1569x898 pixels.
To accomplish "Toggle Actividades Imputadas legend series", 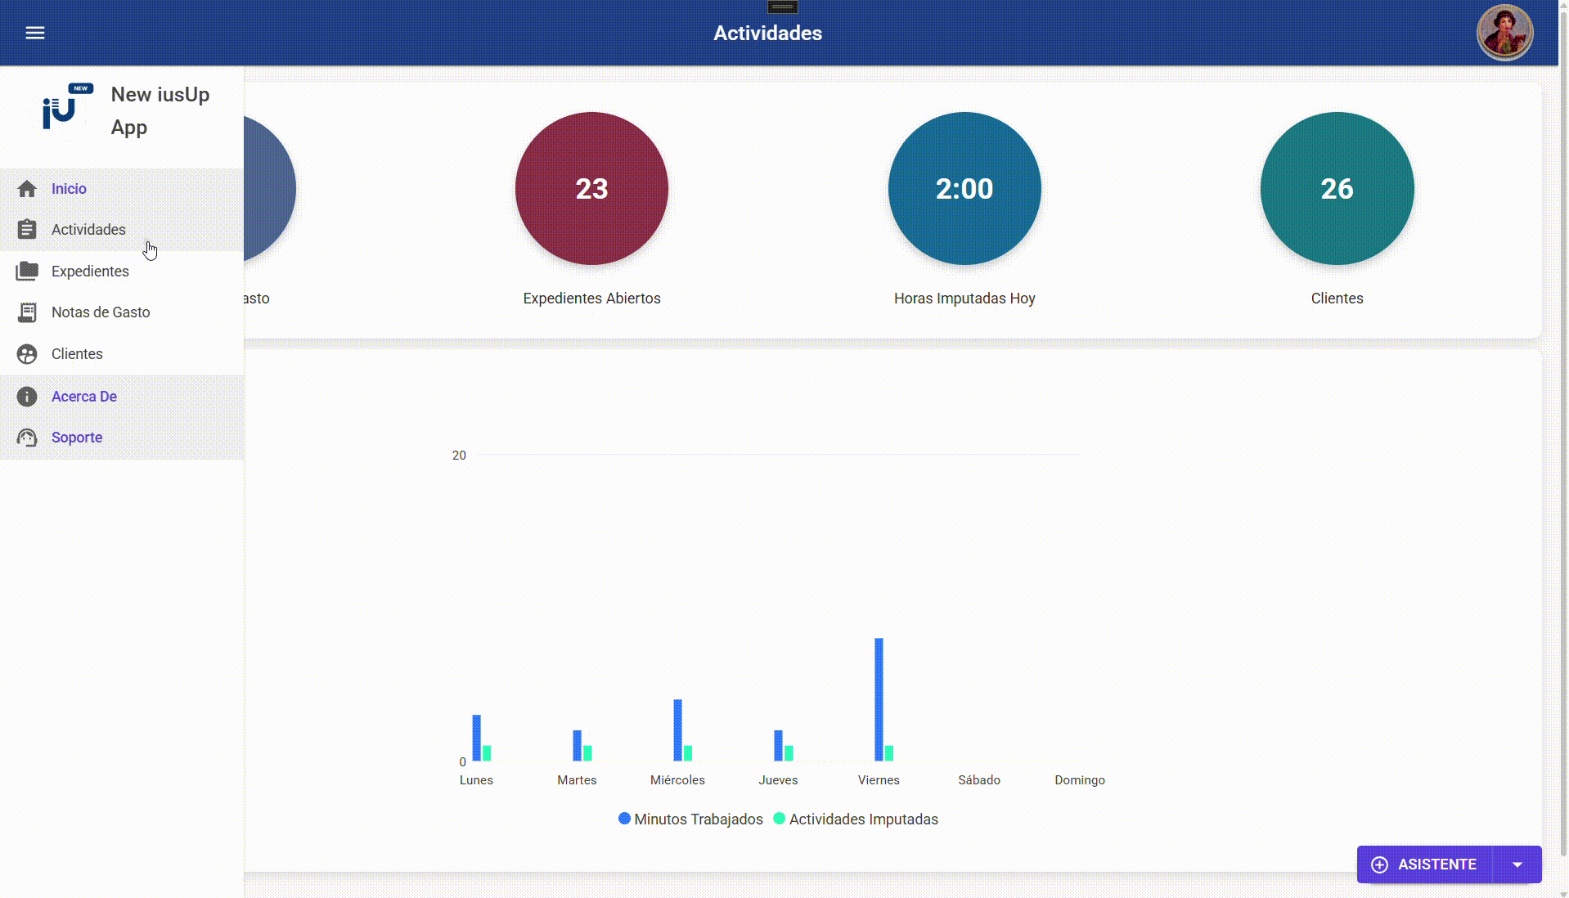I will tap(856, 819).
